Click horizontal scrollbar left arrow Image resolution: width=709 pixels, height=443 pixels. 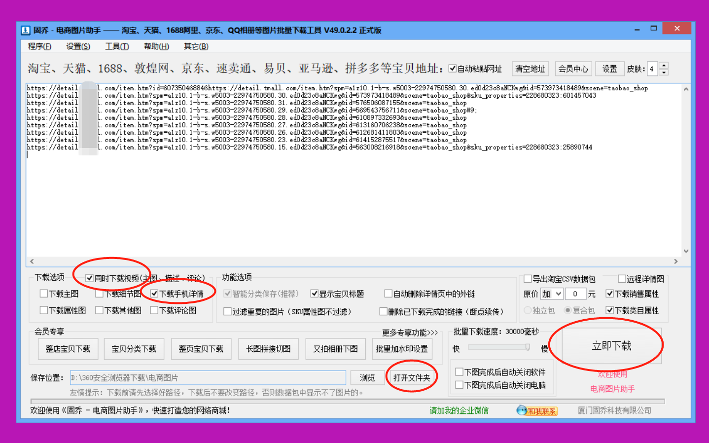tap(32, 261)
